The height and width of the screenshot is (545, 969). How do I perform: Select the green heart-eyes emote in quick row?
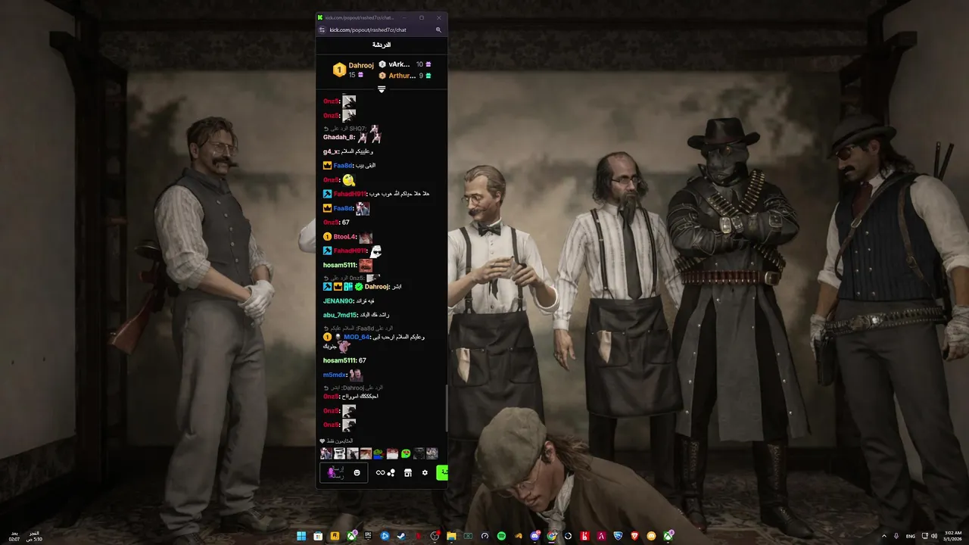click(406, 453)
